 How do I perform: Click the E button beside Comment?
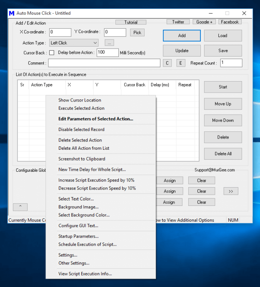click(x=181, y=63)
